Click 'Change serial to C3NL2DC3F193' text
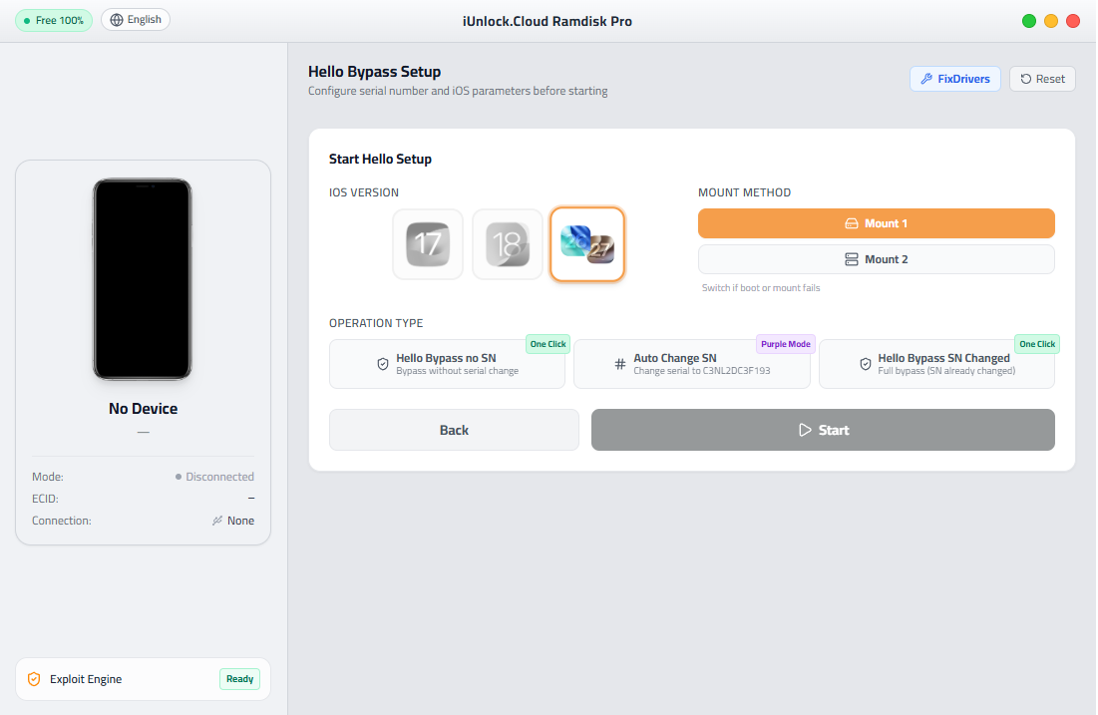The width and height of the screenshot is (1098, 715). click(x=702, y=371)
